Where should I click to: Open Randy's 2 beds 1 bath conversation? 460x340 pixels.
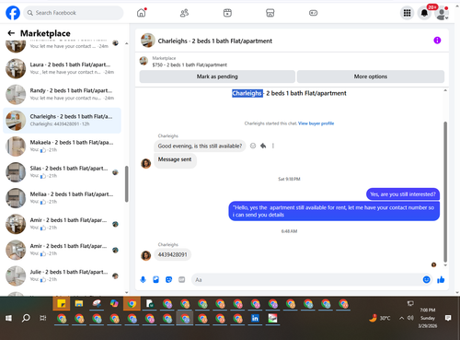click(x=62, y=94)
